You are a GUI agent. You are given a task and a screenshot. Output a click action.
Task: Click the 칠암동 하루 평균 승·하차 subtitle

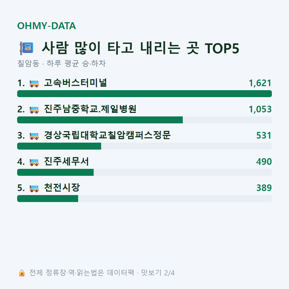(61, 63)
